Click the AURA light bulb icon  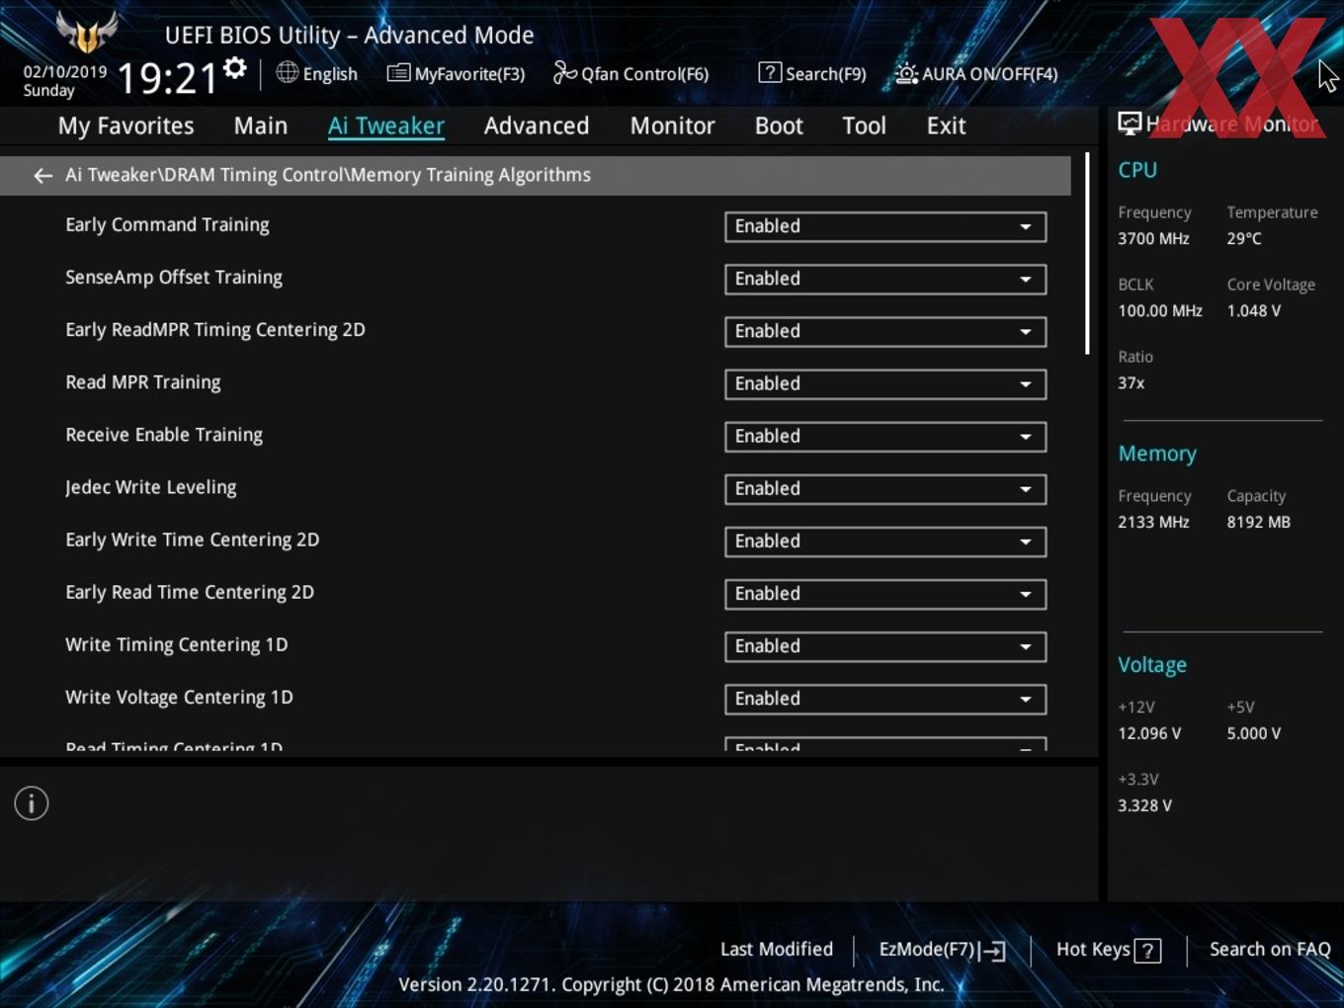[906, 73]
